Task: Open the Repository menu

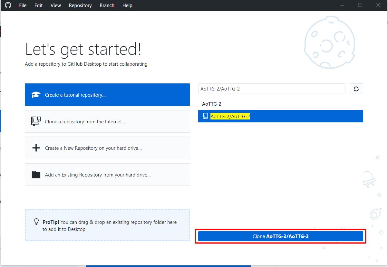Action: click(x=80, y=5)
